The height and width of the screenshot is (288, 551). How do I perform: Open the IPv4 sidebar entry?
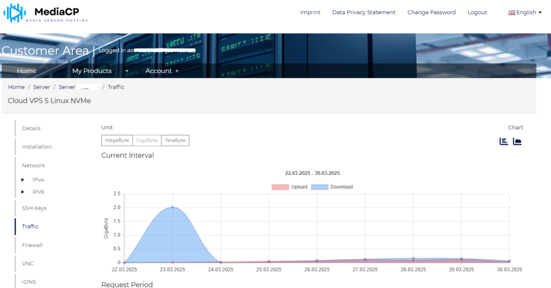pyautogui.click(x=38, y=179)
